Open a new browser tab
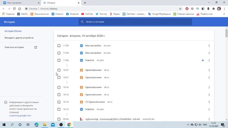Screen dimensions: 228x128 click(x=85, y=3)
